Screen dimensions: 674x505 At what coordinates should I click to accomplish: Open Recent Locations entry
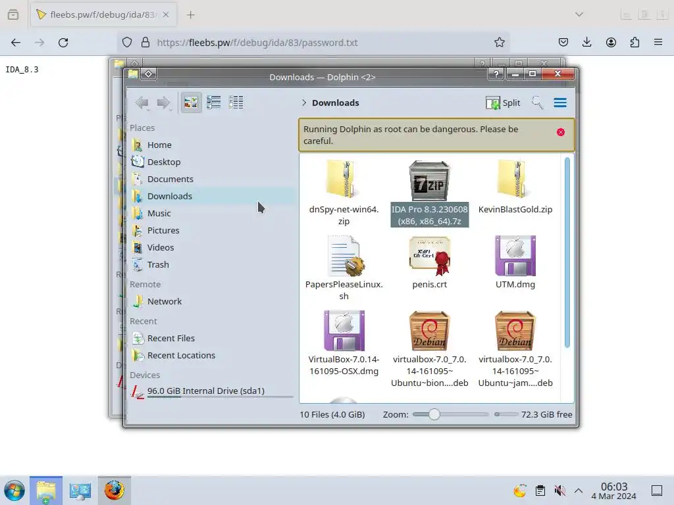[x=212, y=356]
